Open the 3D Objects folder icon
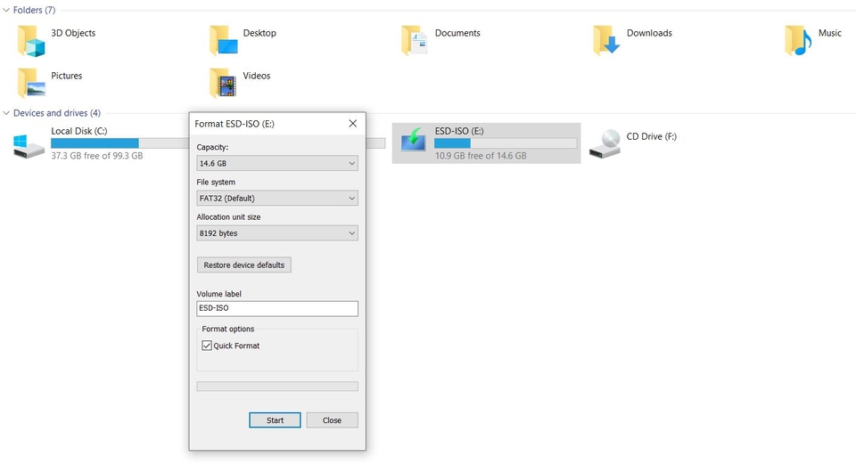The height and width of the screenshot is (464, 856). (x=31, y=40)
